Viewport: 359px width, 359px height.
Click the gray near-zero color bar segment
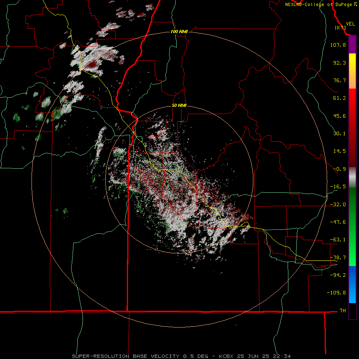(x=352, y=178)
